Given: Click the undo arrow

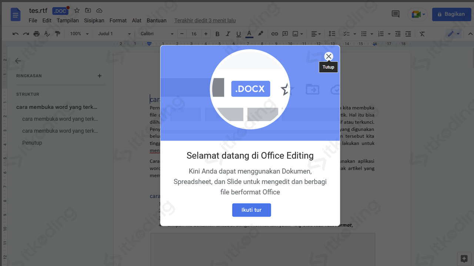Looking at the screenshot, I should (x=16, y=34).
